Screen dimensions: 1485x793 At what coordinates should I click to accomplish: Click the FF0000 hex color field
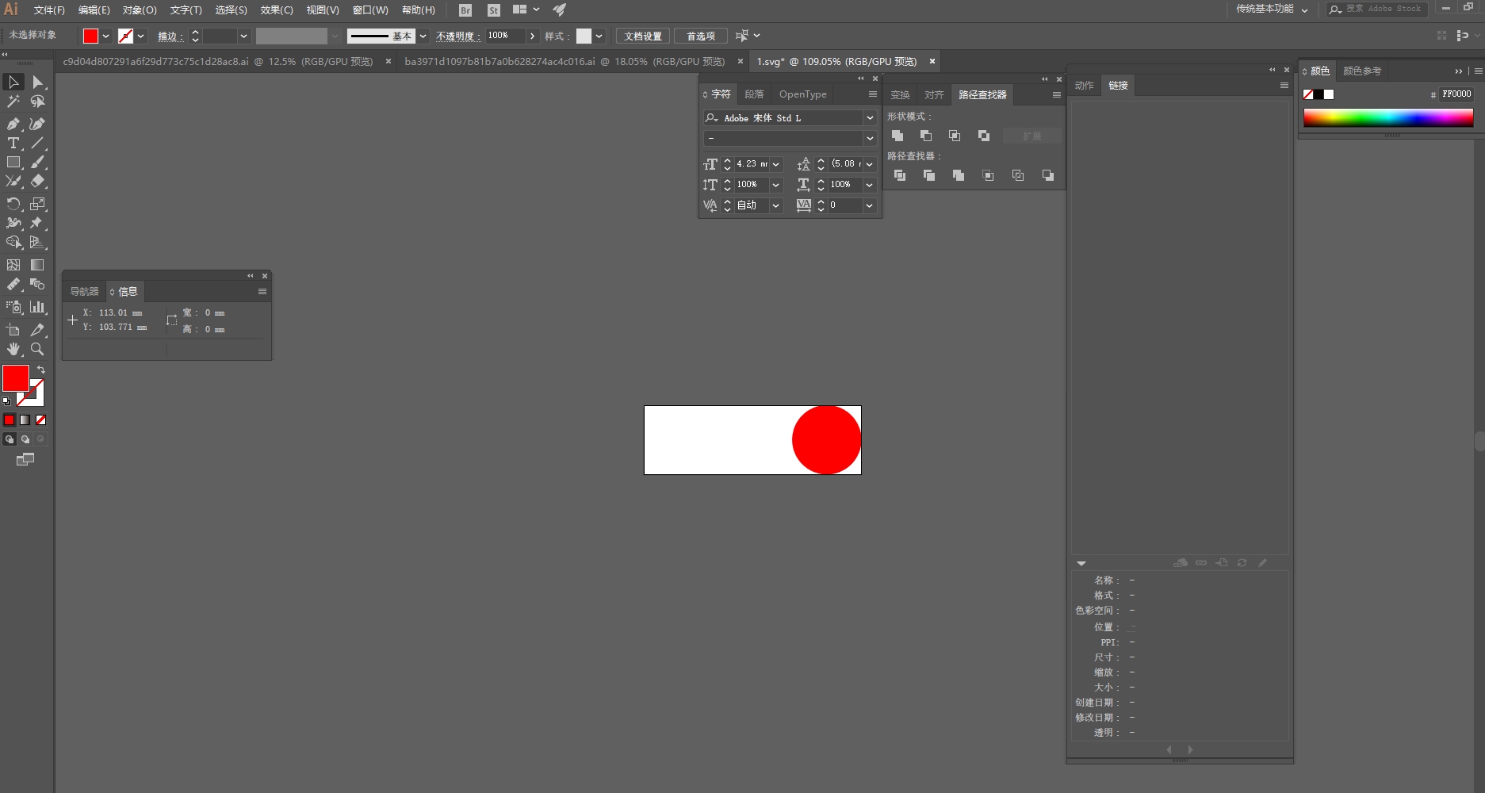tap(1456, 94)
